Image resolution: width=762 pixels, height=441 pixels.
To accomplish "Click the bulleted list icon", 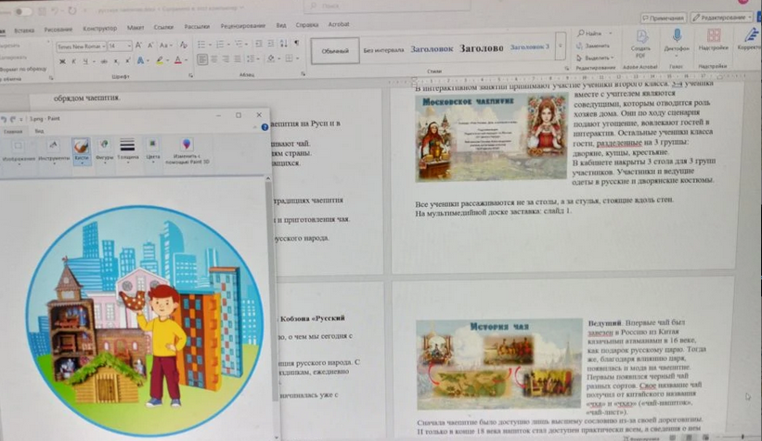I will pyautogui.click(x=202, y=44).
